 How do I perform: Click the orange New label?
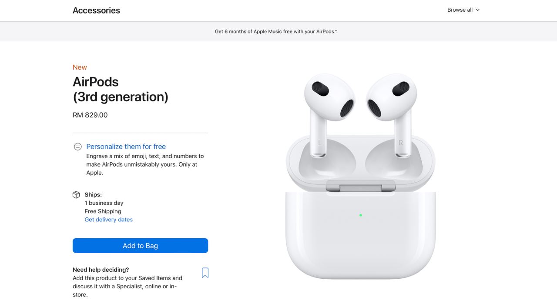[x=80, y=67]
